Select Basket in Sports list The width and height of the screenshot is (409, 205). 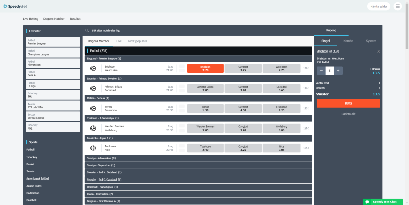[x=30, y=164]
